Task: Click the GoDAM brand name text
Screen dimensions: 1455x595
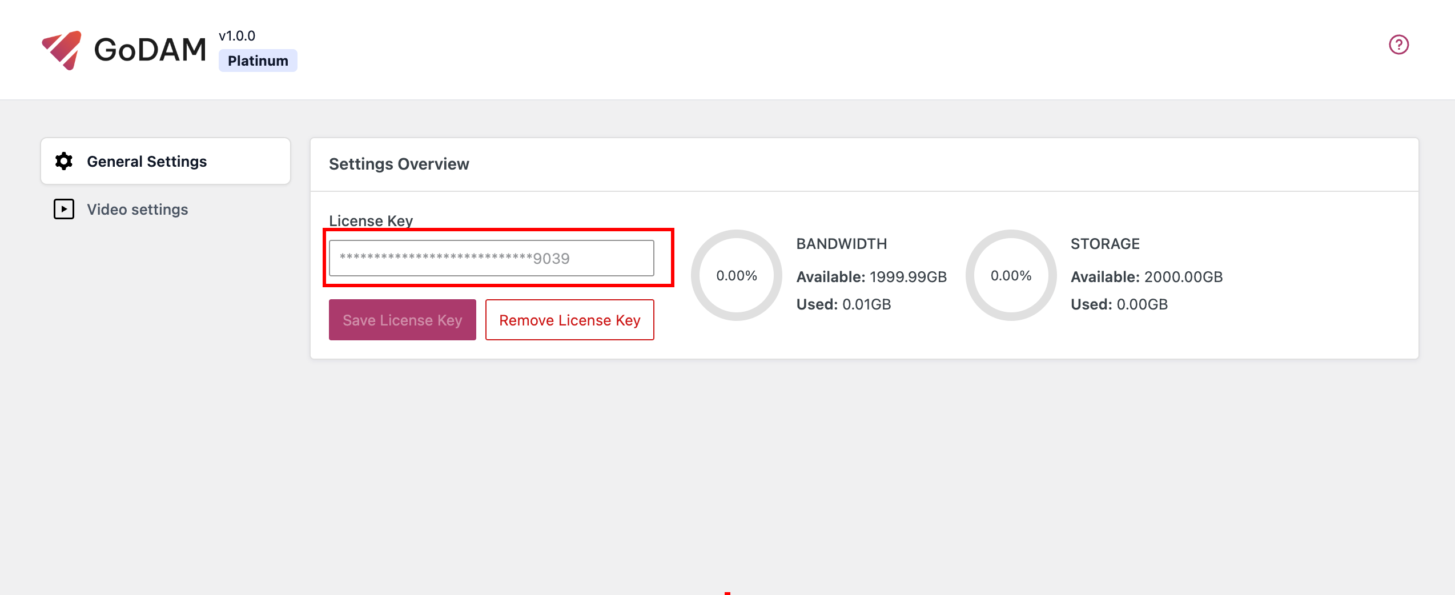Action: click(x=150, y=50)
